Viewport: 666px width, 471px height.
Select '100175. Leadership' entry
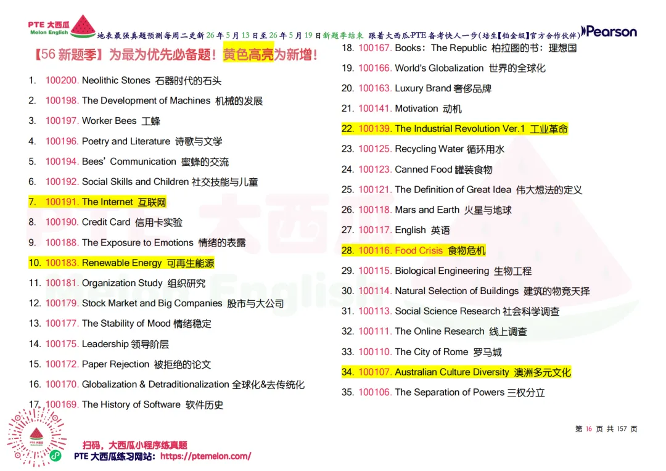click(99, 344)
